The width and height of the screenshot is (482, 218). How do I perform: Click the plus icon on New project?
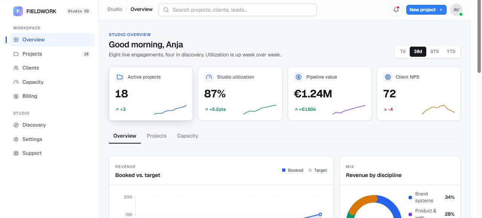441,10
